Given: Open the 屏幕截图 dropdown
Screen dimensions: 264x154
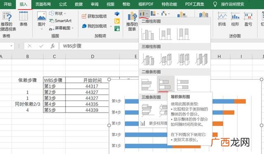Looking at the screenshot, I should [61, 28].
